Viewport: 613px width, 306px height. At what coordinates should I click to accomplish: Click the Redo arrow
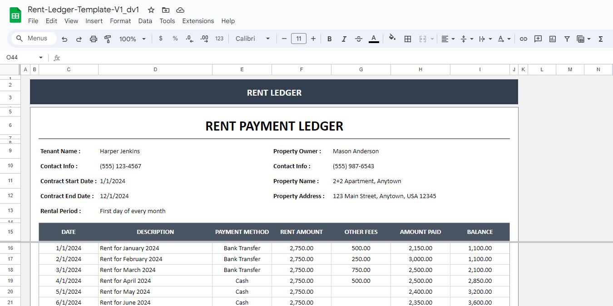click(x=79, y=39)
